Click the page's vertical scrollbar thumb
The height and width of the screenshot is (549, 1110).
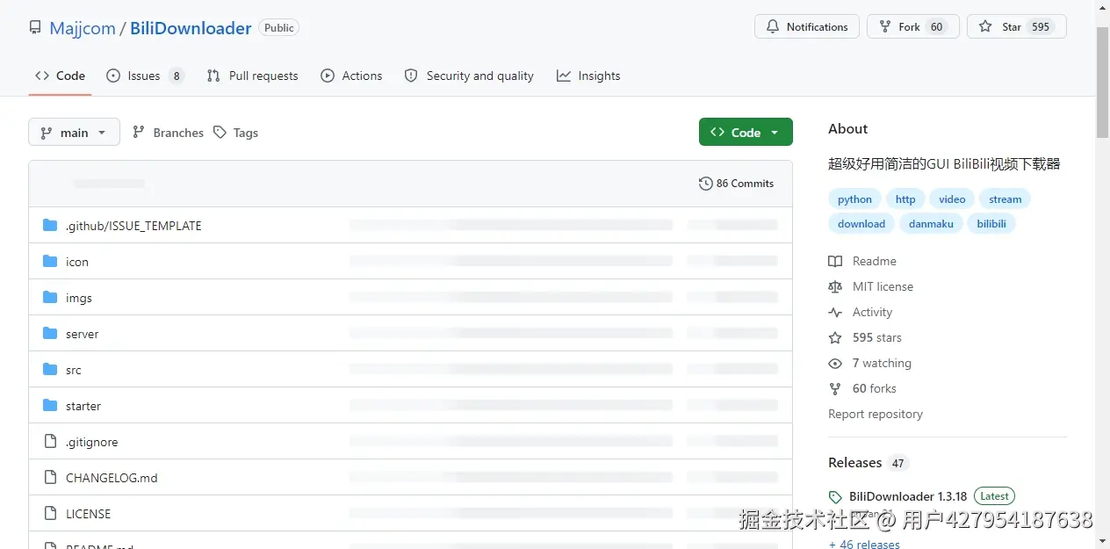[1103, 83]
